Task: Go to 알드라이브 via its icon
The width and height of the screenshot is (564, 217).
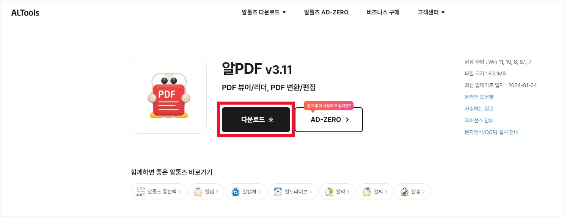Action: (x=278, y=192)
